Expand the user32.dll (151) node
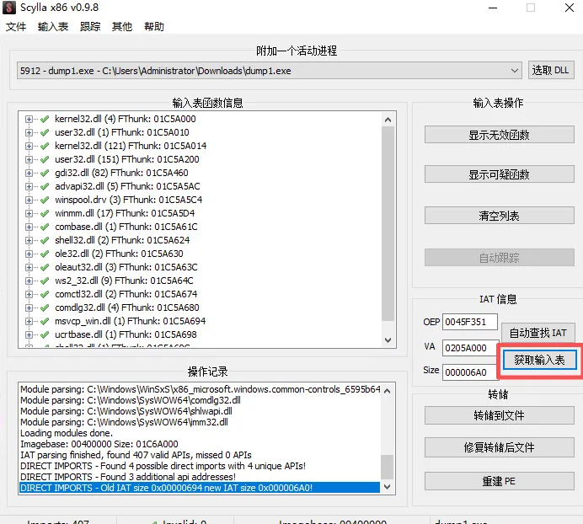Screen dimensions: 583x524 [29, 159]
